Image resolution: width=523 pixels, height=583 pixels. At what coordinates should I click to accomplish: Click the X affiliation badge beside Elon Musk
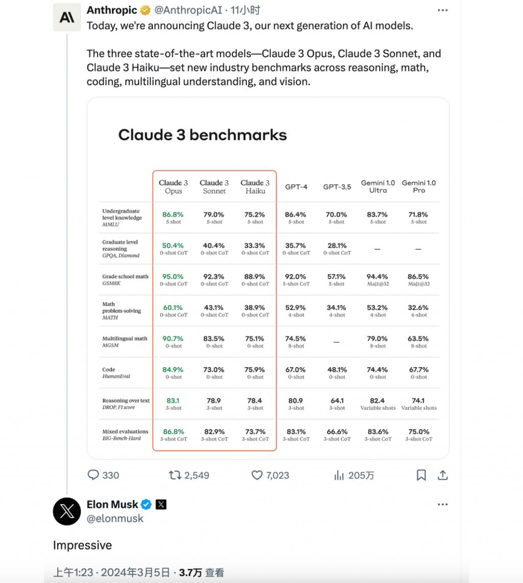[x=161, y=504]
